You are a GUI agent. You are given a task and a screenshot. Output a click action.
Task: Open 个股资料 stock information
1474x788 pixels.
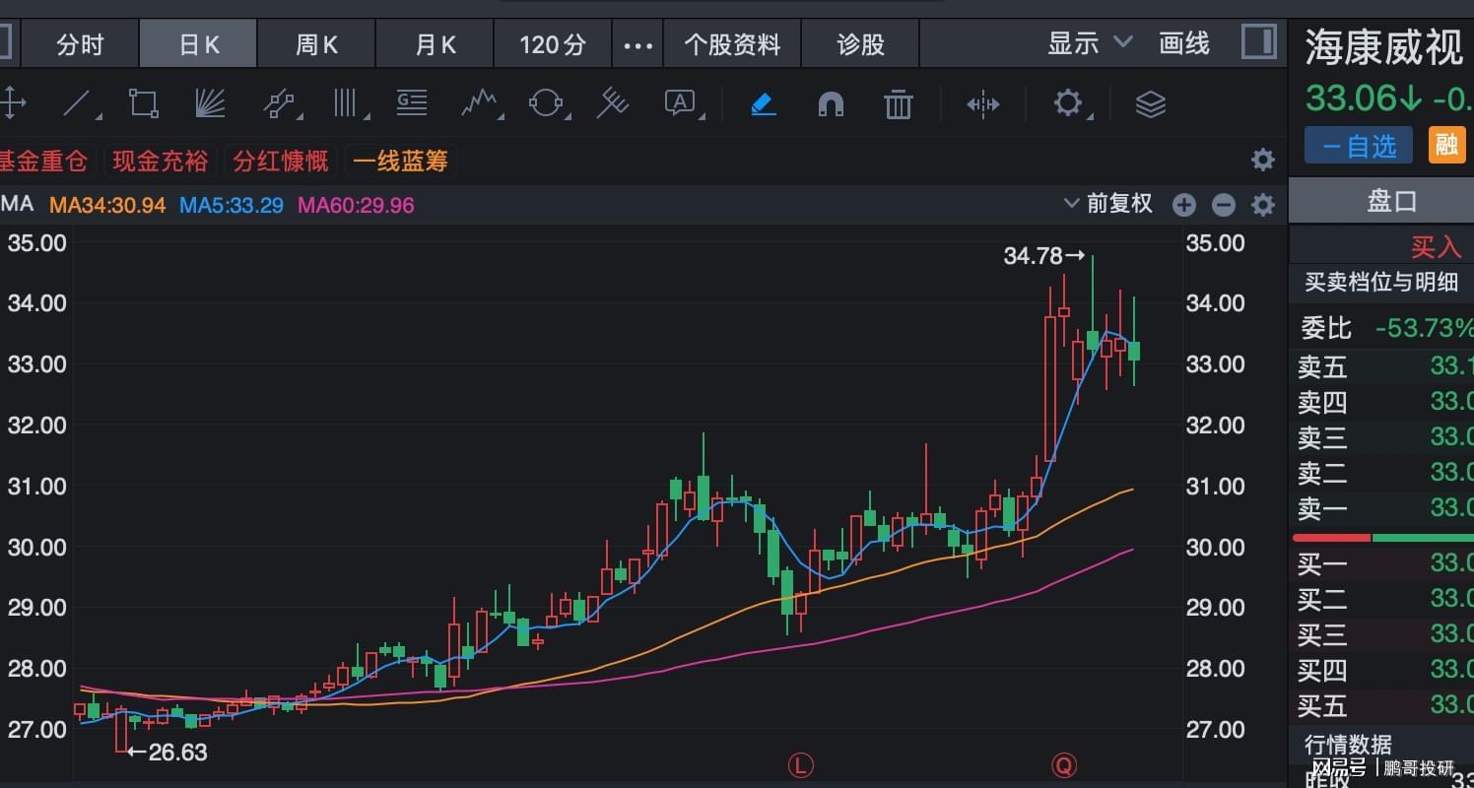732,45
